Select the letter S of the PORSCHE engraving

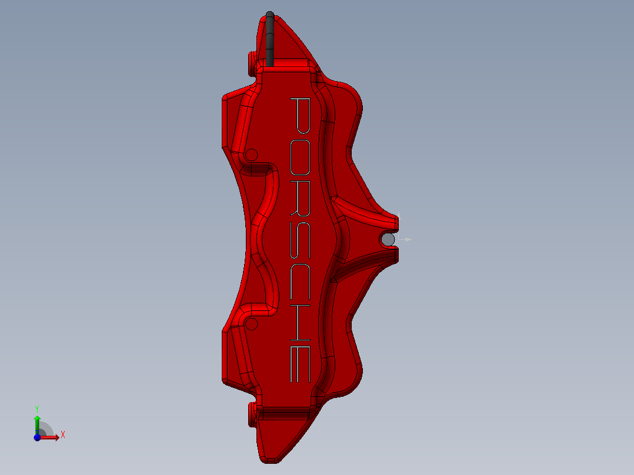tap(301, 240)
